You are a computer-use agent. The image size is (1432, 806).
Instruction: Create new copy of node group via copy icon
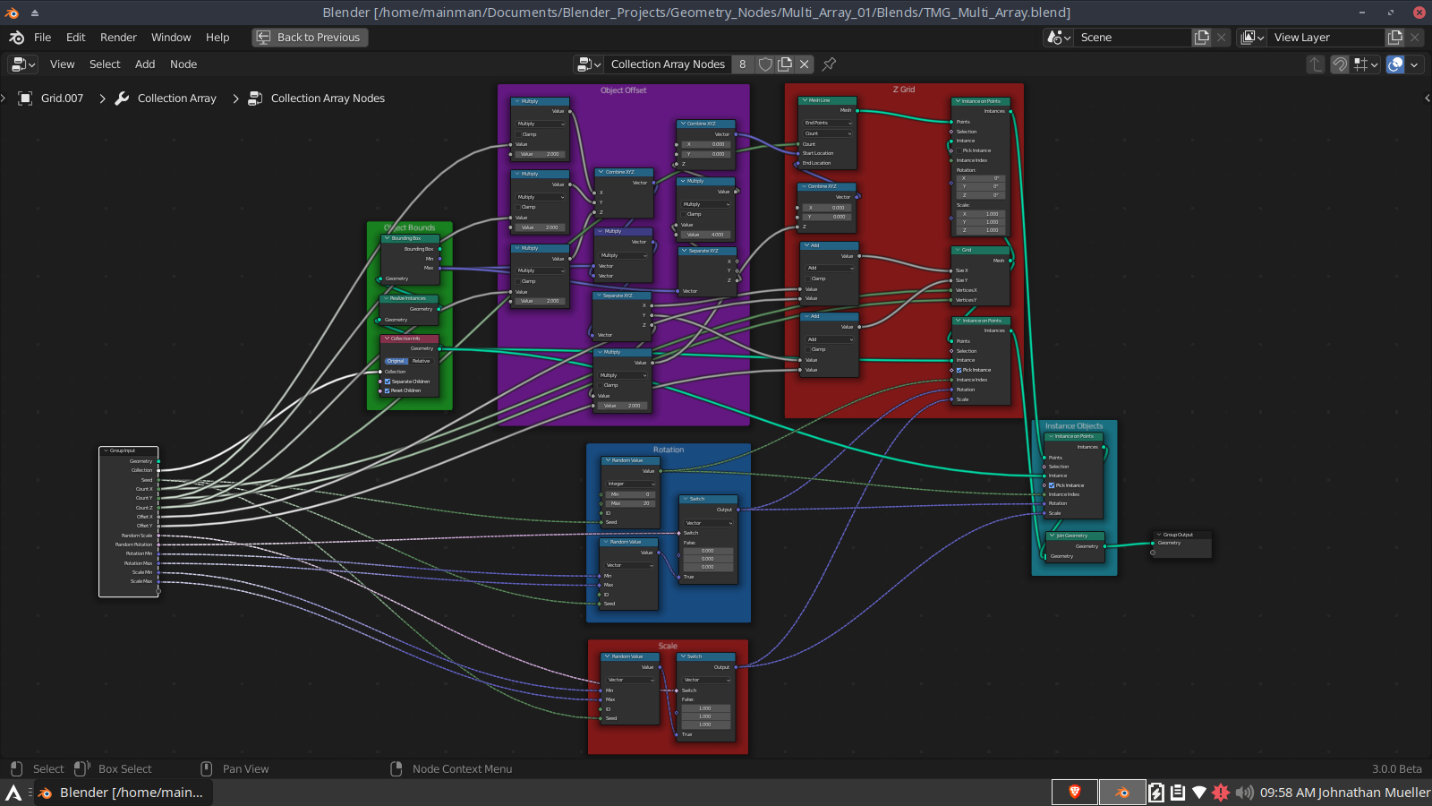click(x=784, y=64)
